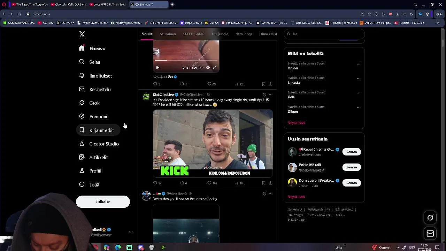Share the KickClipsLive post
Viewport: 446px width, 251px height.
271,183
